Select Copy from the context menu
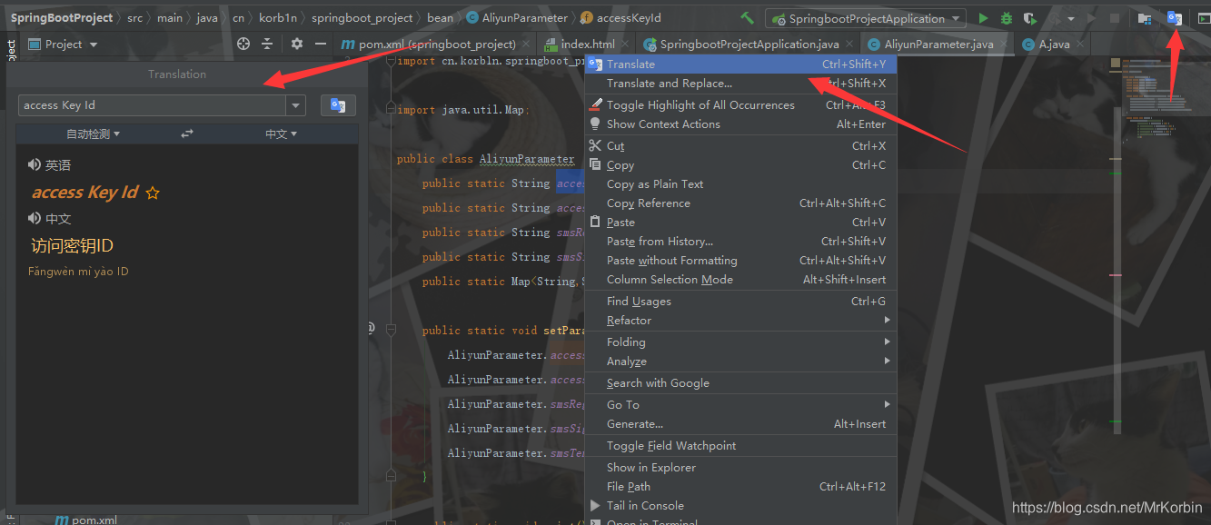The width and height of the screenshot is (1211, 525). coord(740,164)
